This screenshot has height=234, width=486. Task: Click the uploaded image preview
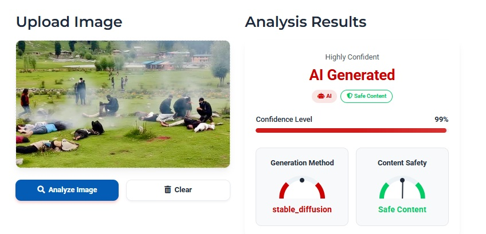pyautogui.click(x=123, y=104)
